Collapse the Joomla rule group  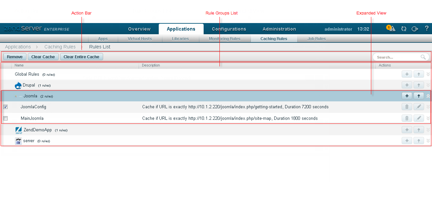428,96
